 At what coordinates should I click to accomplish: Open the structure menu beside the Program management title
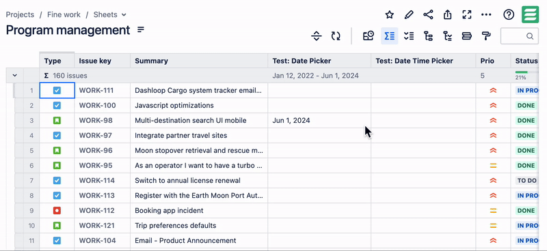(141, 29)
